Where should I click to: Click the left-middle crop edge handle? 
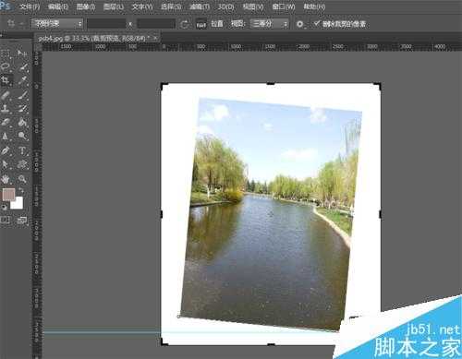pyautogui.click(x=162, y=214)
